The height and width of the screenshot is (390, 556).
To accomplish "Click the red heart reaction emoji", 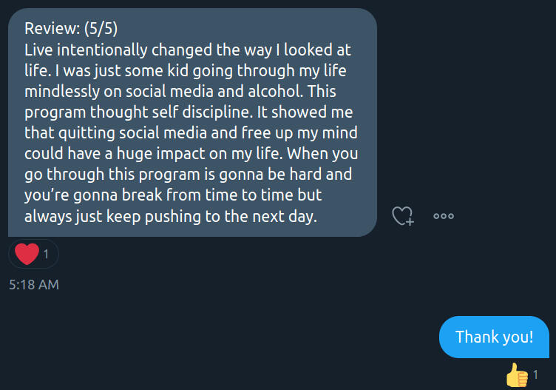I will pos(27,255).
